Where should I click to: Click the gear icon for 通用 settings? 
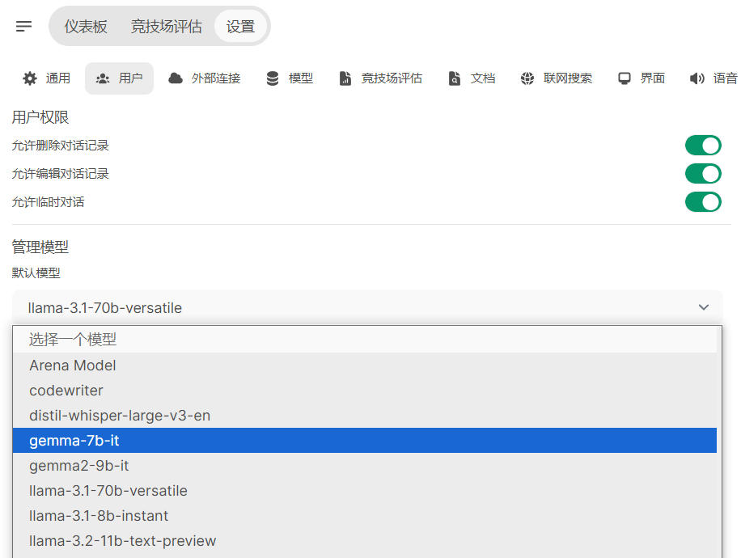click(30, 78)
